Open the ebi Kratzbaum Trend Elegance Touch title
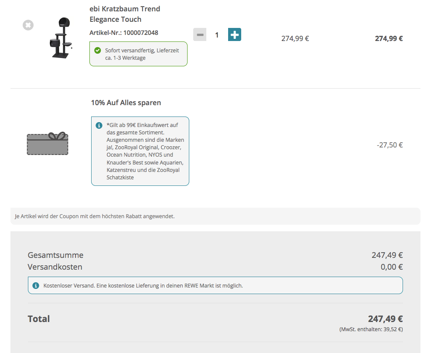The height and width of the screenshot is (353, 427). click(x=124, y=14)
